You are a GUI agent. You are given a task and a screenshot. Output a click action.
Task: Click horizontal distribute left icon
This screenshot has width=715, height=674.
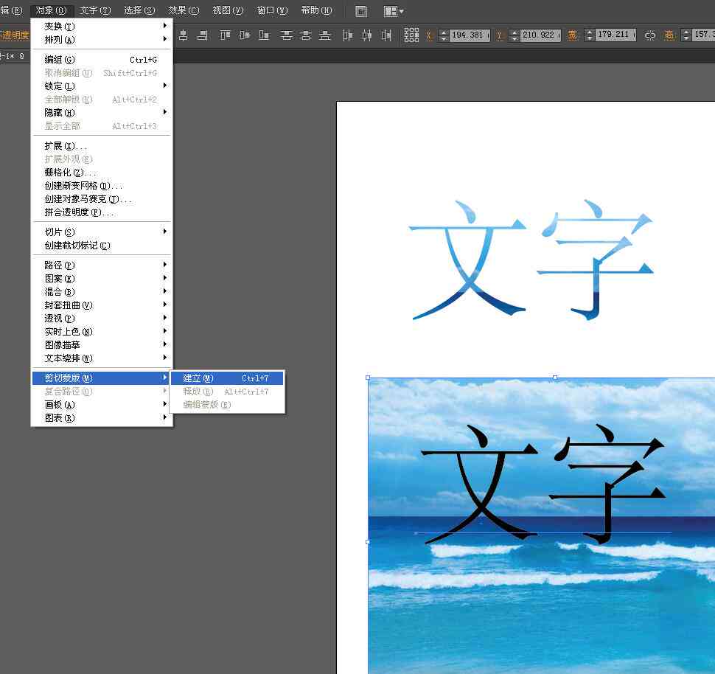[347, 35]
